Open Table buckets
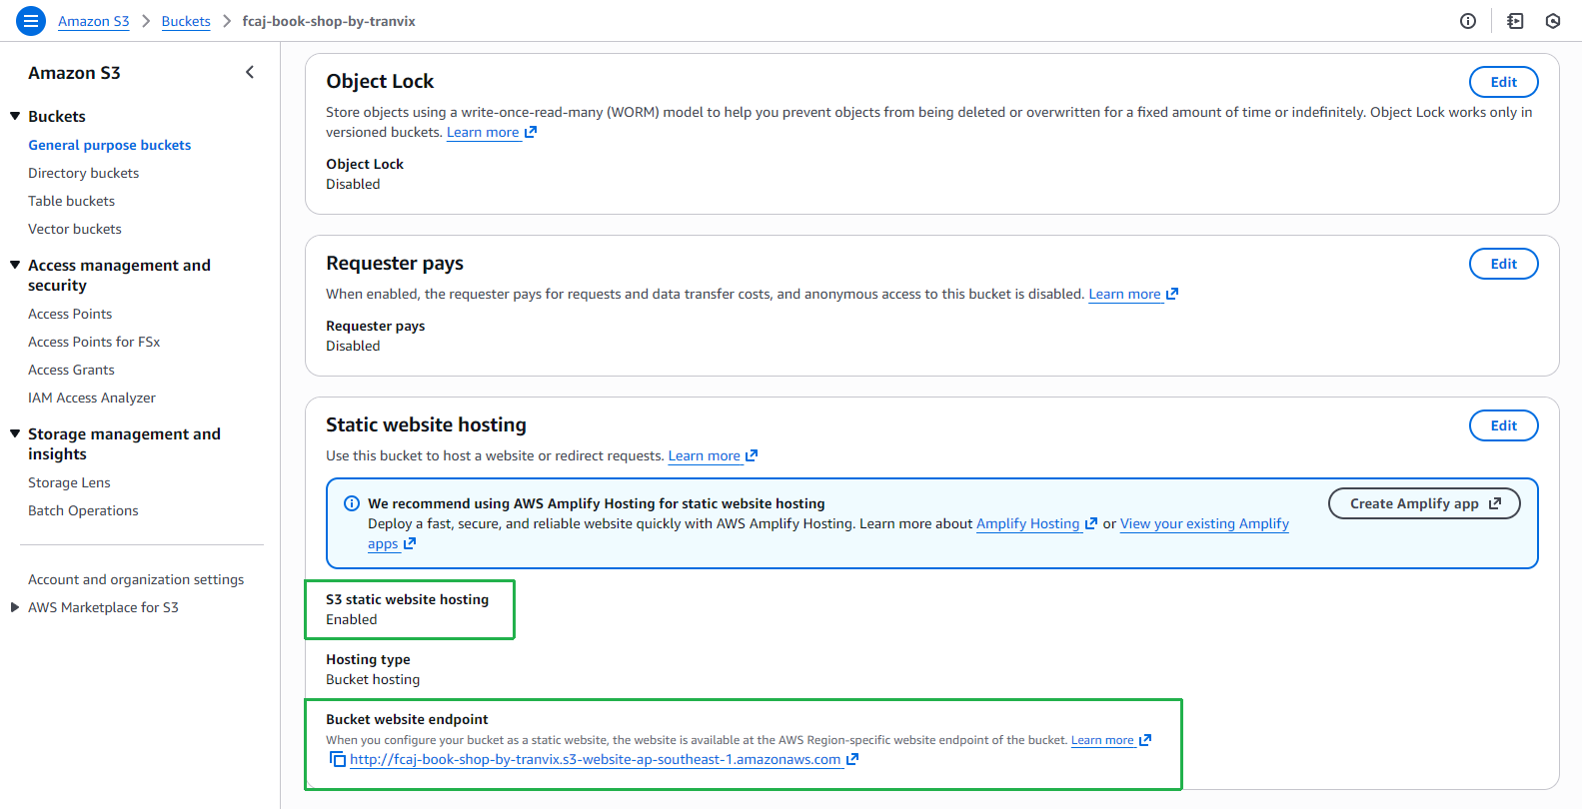 pyautogui.click(x=71, y=201)
